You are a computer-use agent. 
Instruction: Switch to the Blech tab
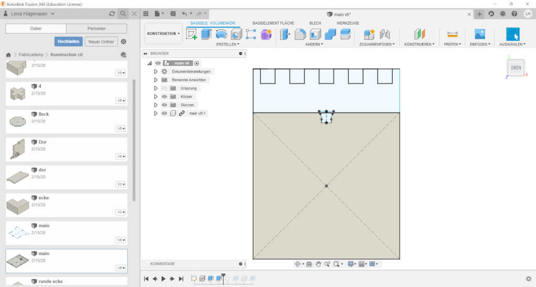pos(315,23)
